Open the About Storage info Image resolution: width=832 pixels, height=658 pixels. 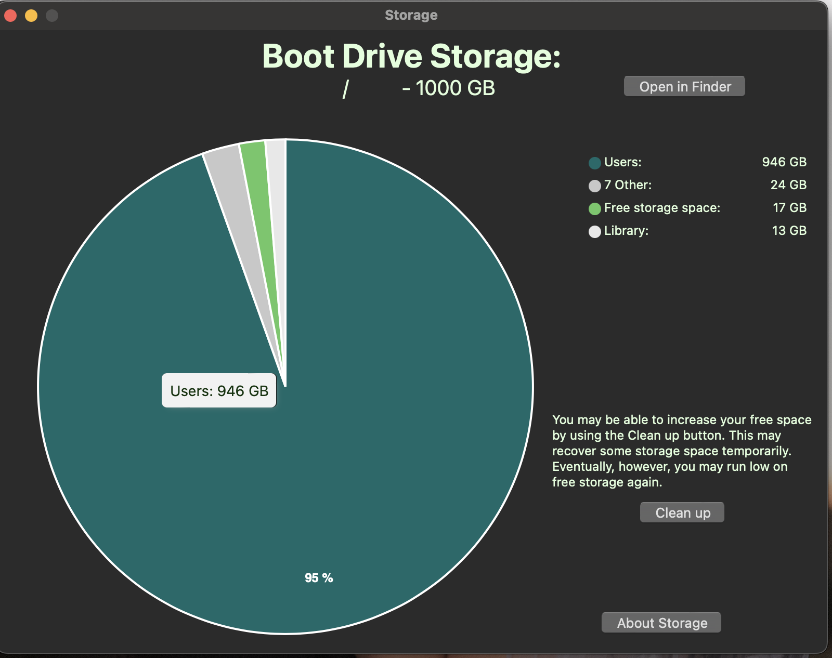(x=661, y=623)
